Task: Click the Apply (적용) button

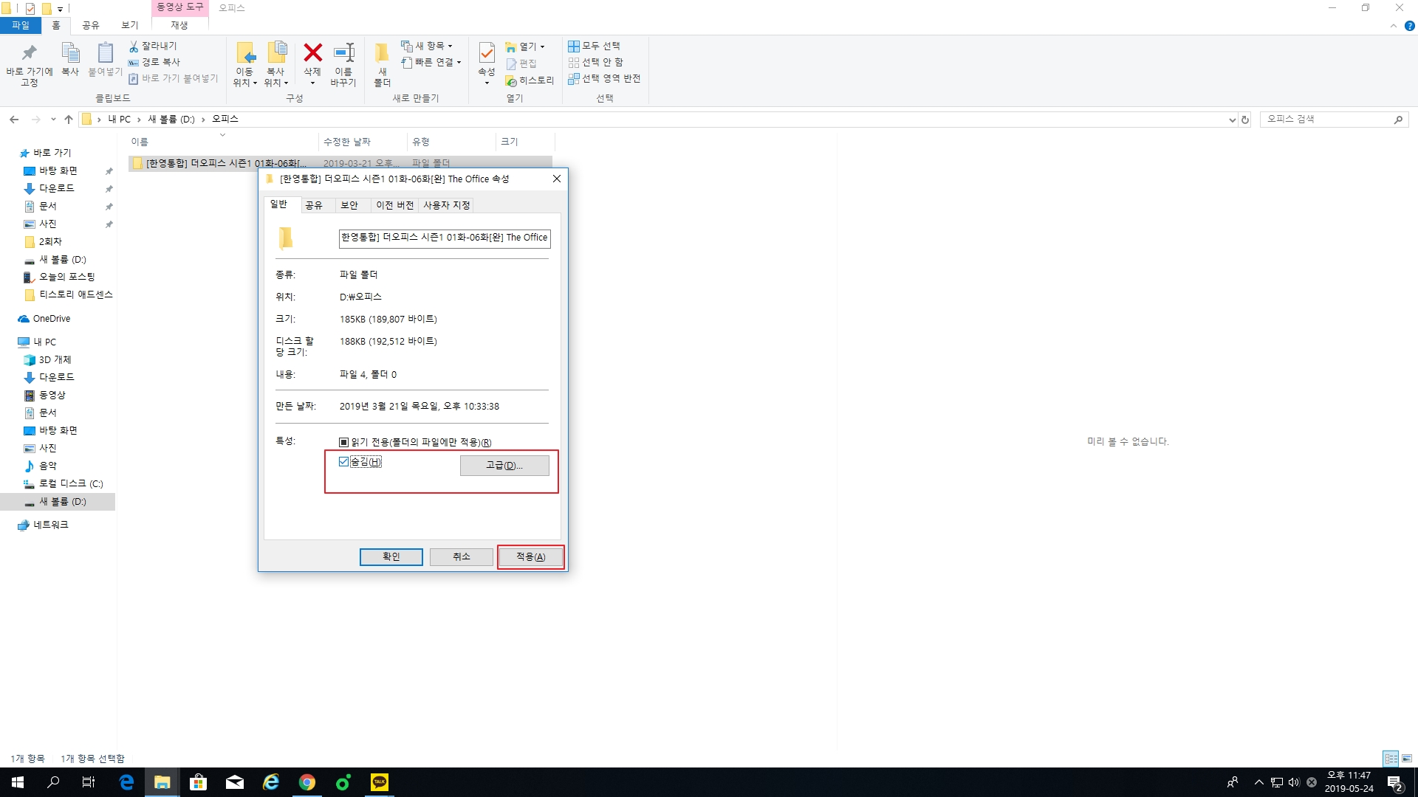Action: [x=530, y=557]
